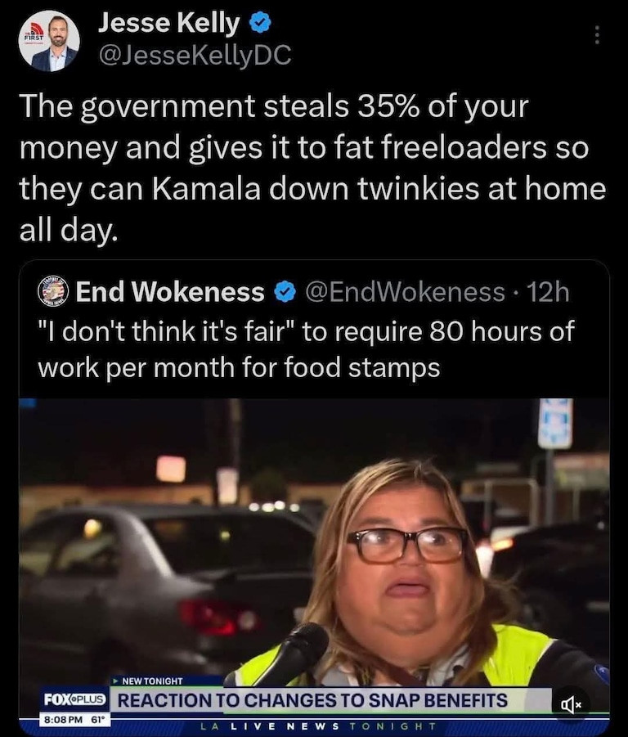Click the @EndWokeness handle
Screen dimensions: 628x737
pyautogui.click(x=405, y=292)
